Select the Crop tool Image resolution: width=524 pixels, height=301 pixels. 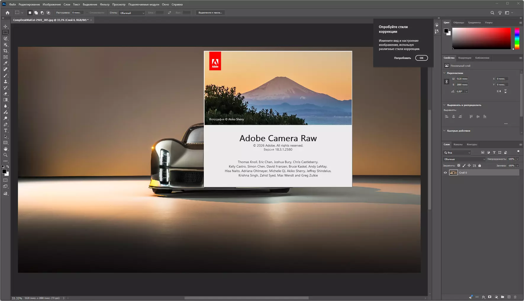tap(5, 51)
